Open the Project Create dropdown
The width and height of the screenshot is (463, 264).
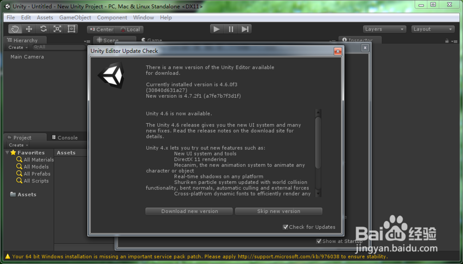click(19, 145)
